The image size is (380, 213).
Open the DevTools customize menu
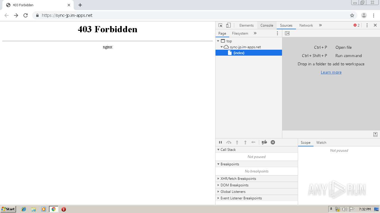(x=367, y=25)
